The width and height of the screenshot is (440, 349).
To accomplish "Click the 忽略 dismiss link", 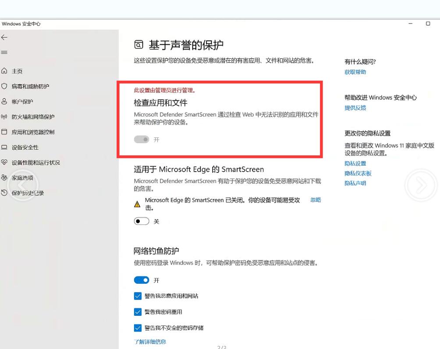I will pos(316,200).
